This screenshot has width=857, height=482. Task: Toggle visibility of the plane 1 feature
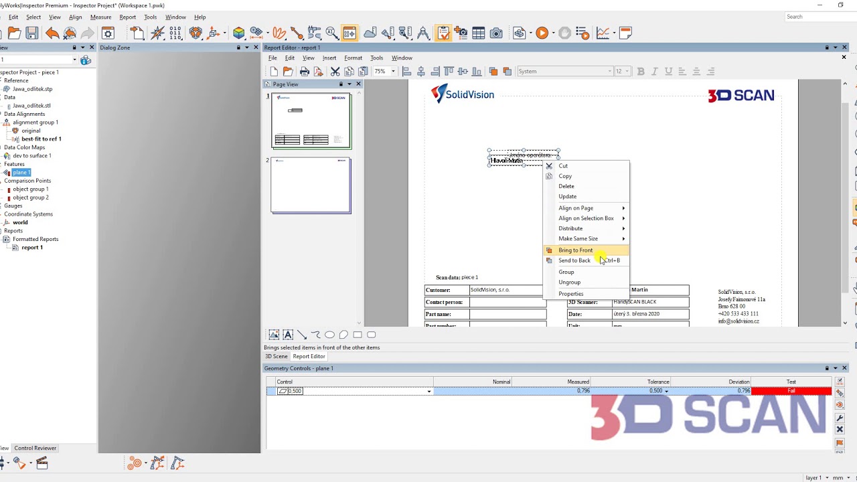click(x=7, y=172)
